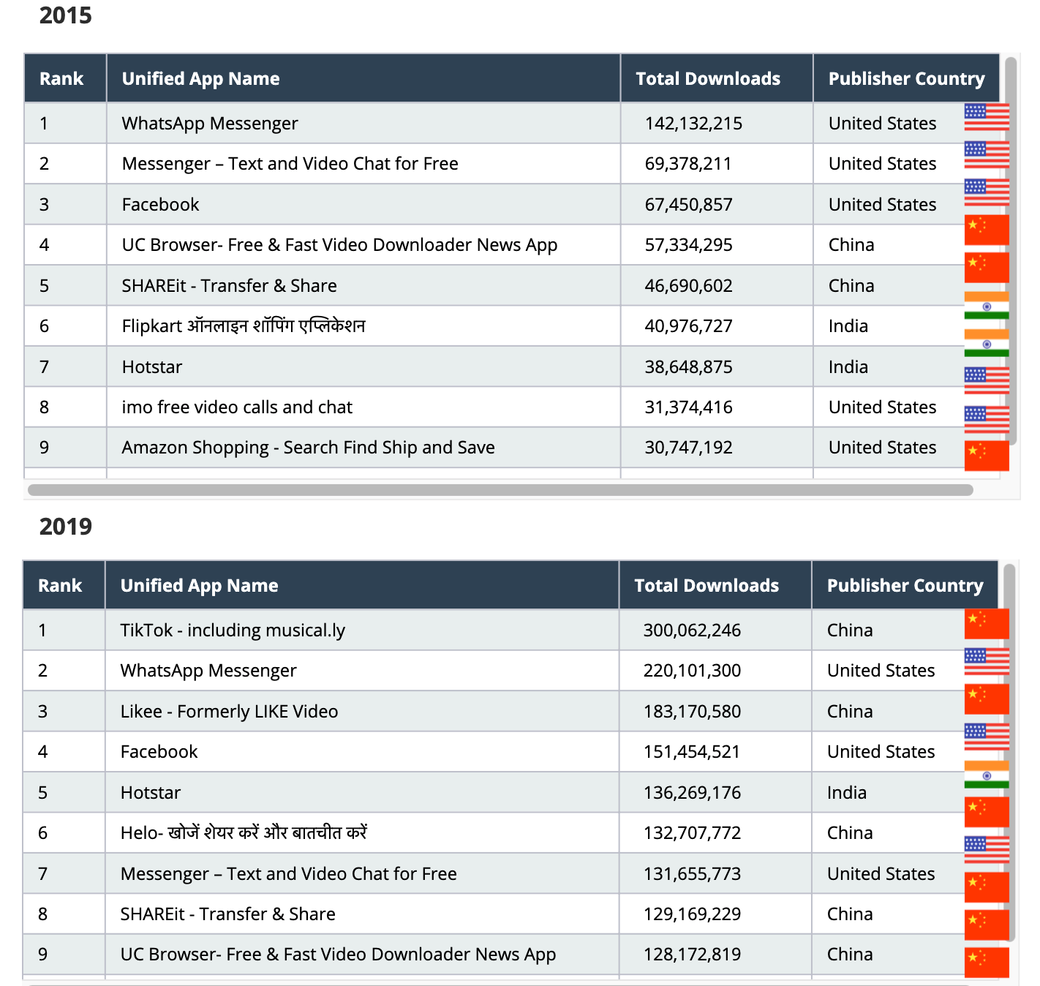Click UC Browser app name in the 2015 table

(339, 245)
